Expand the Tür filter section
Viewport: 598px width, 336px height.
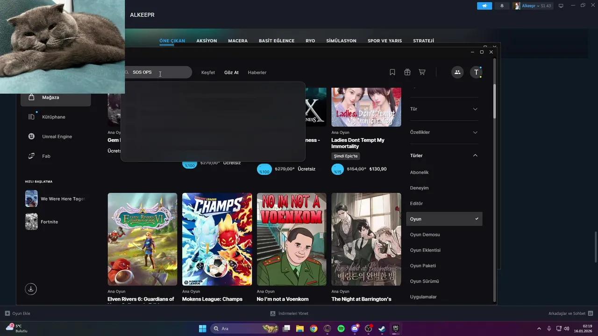pyautogui.click(x=444, y=109)
